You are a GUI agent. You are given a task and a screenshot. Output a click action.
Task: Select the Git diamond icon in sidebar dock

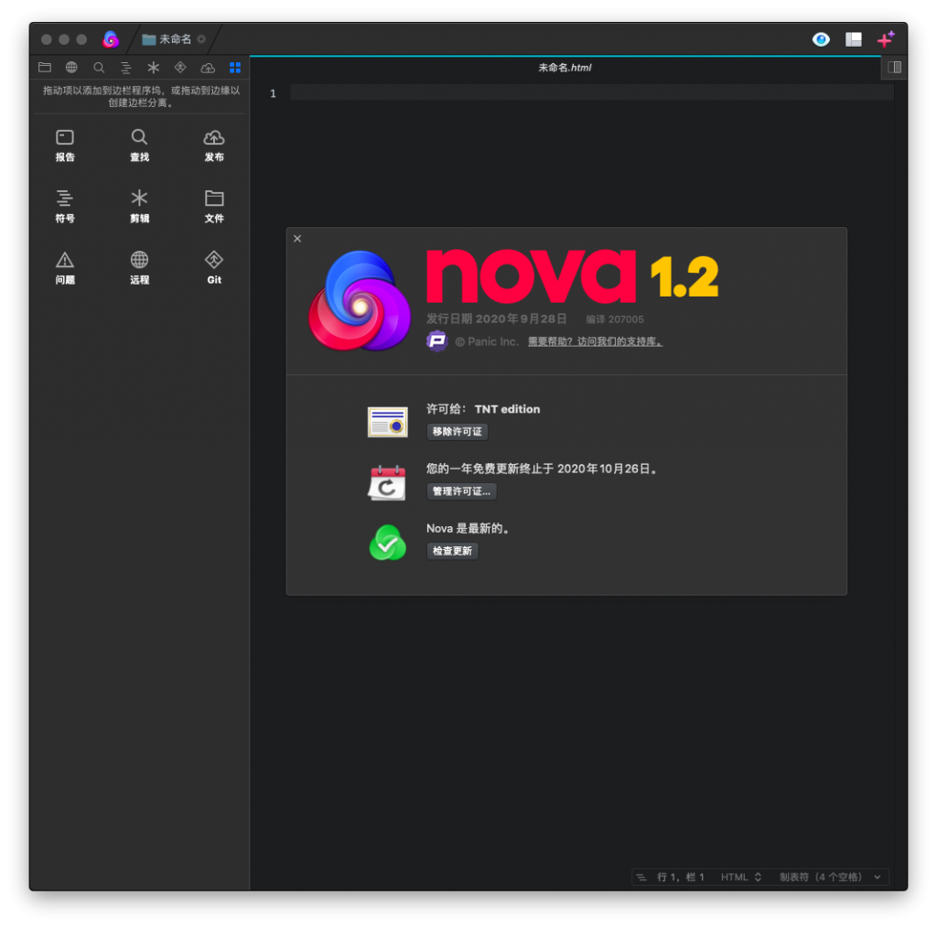pos(180,68)
